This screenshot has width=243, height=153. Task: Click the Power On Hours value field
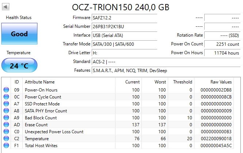click(222, 53)
